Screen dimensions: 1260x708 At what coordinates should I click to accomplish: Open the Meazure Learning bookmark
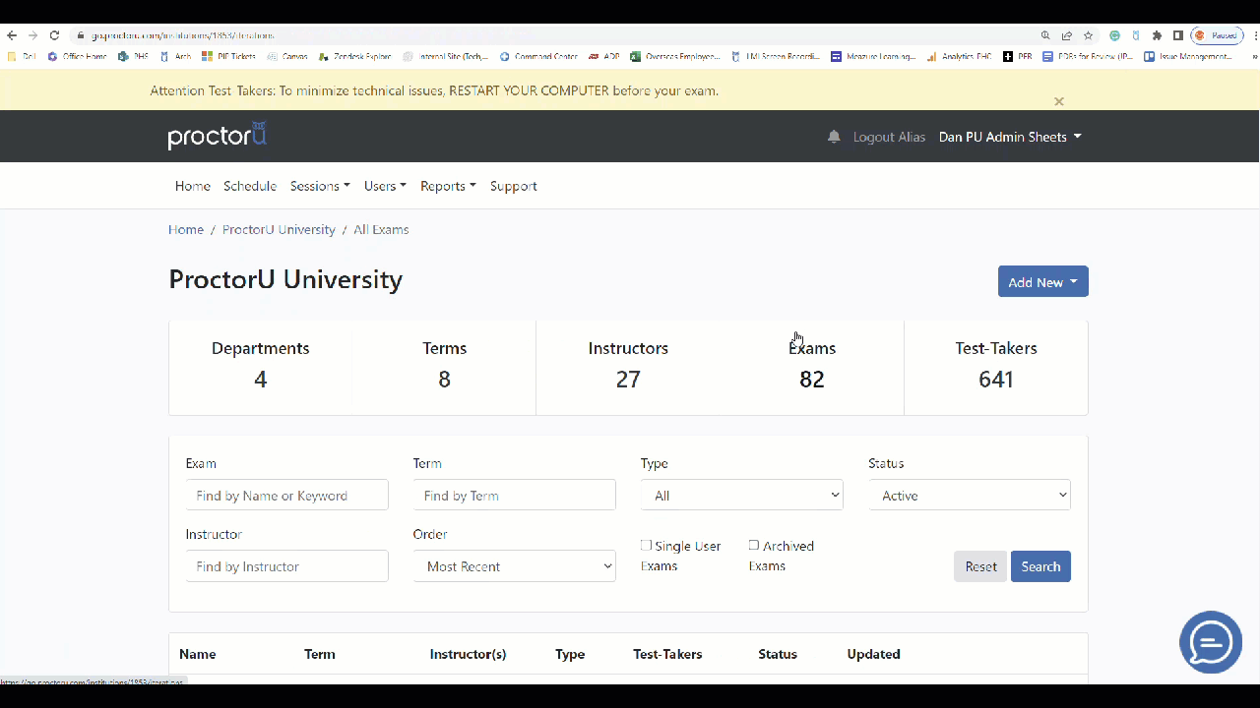873,57
